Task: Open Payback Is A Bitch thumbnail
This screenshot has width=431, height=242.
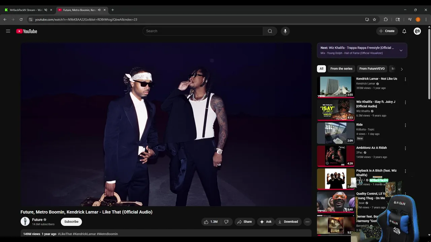Action: (x=336, y=179)
